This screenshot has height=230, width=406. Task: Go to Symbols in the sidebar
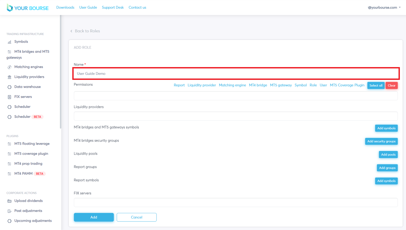(21, 42)
